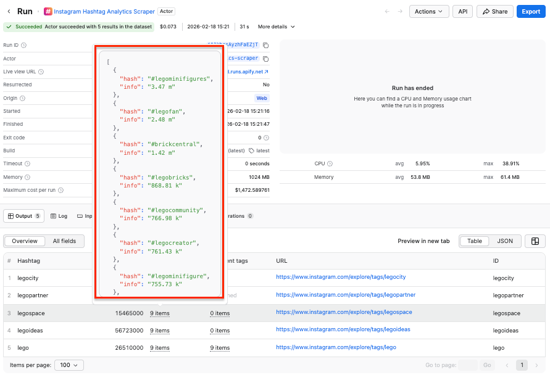
Task: Open the legospace Instagram URL link
Action: point(343,312)
